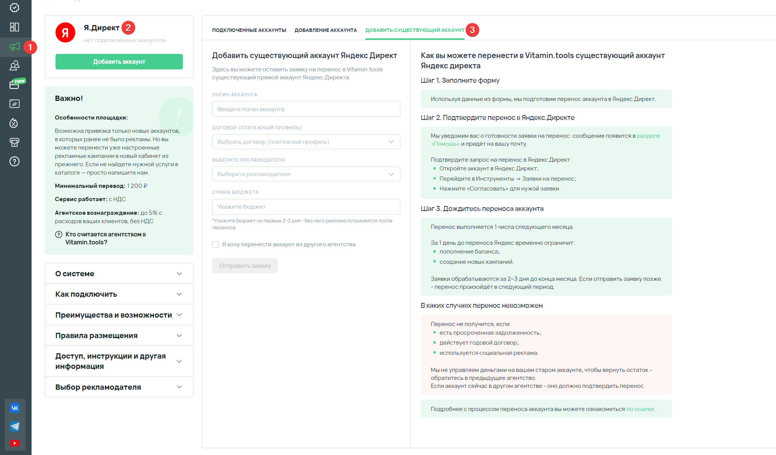Select «Добавить существующий аккаунт» tab

pos(415,30)
